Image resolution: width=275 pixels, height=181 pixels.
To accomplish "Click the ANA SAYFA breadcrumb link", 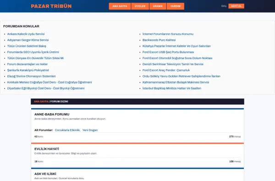I will 41,102.
